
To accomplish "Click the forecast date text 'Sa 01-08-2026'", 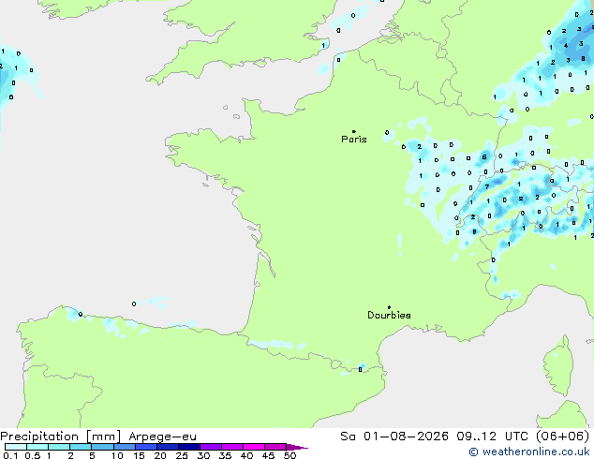I will pos(394,437).
